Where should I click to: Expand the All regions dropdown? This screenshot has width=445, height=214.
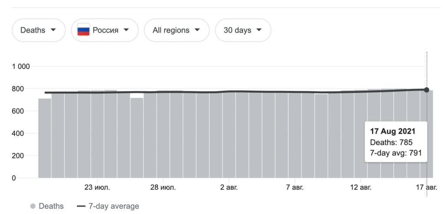[x=176, y=30]
